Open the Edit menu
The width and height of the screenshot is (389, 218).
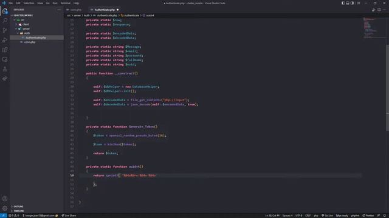[18, 3]
